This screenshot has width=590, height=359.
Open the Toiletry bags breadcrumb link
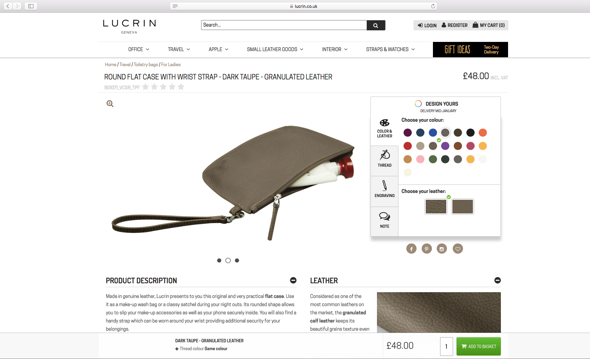pos(146,64)
